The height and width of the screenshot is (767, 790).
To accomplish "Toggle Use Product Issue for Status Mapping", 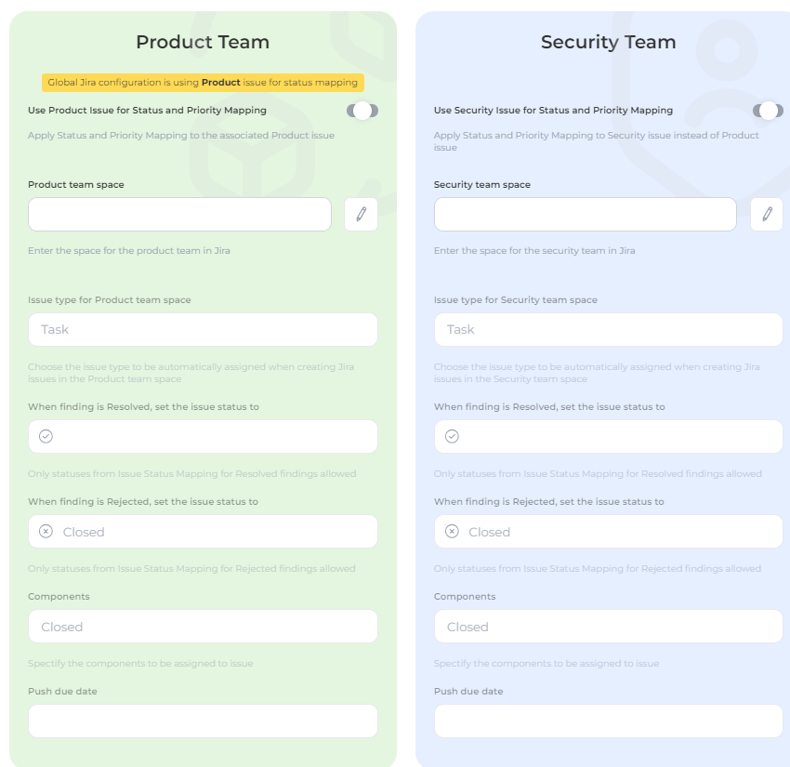I will coord(362,111).
